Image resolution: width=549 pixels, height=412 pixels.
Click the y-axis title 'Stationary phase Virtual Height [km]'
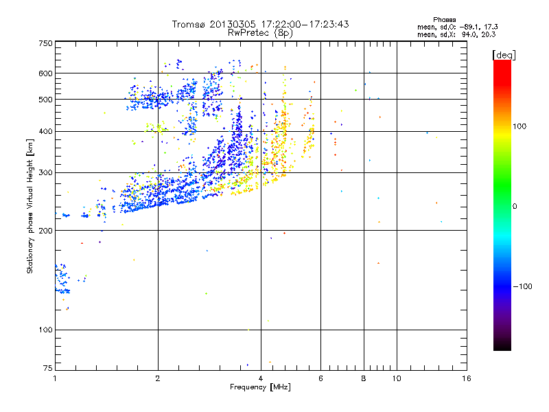coord(30,206)
